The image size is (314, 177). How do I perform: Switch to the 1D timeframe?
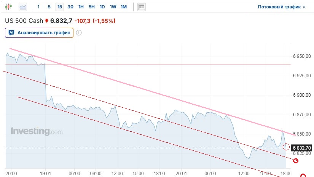pos(102,7)
